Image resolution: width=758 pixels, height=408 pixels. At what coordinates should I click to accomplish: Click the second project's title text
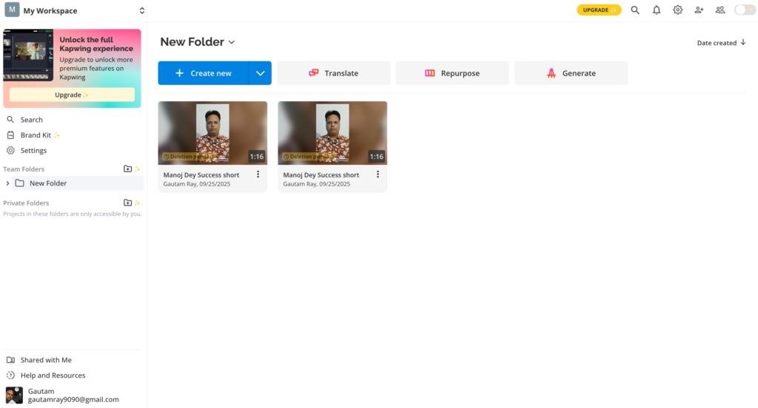[x=321, y=175]
